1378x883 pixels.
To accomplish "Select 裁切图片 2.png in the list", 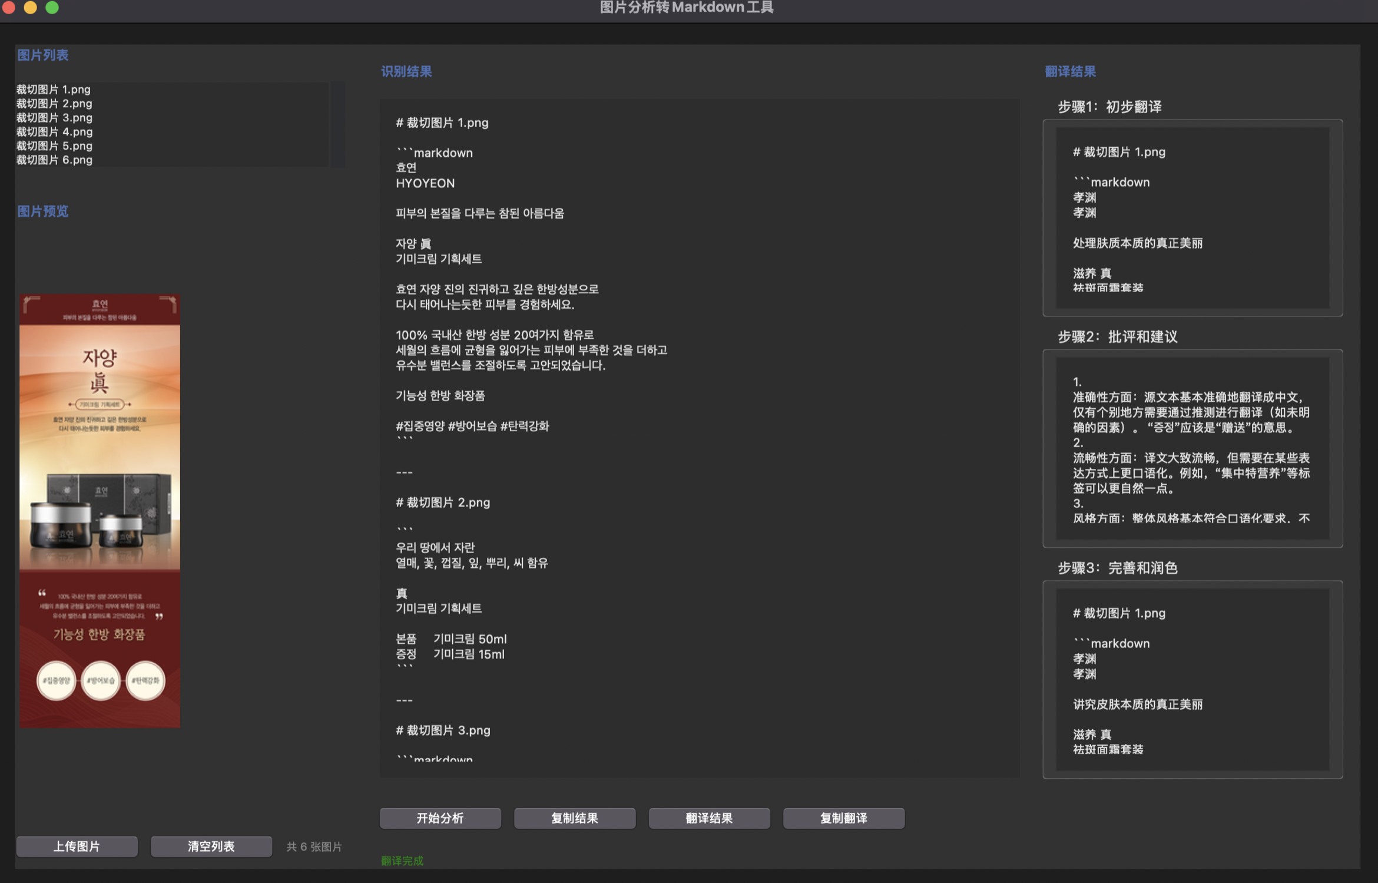I will point(54,104).
